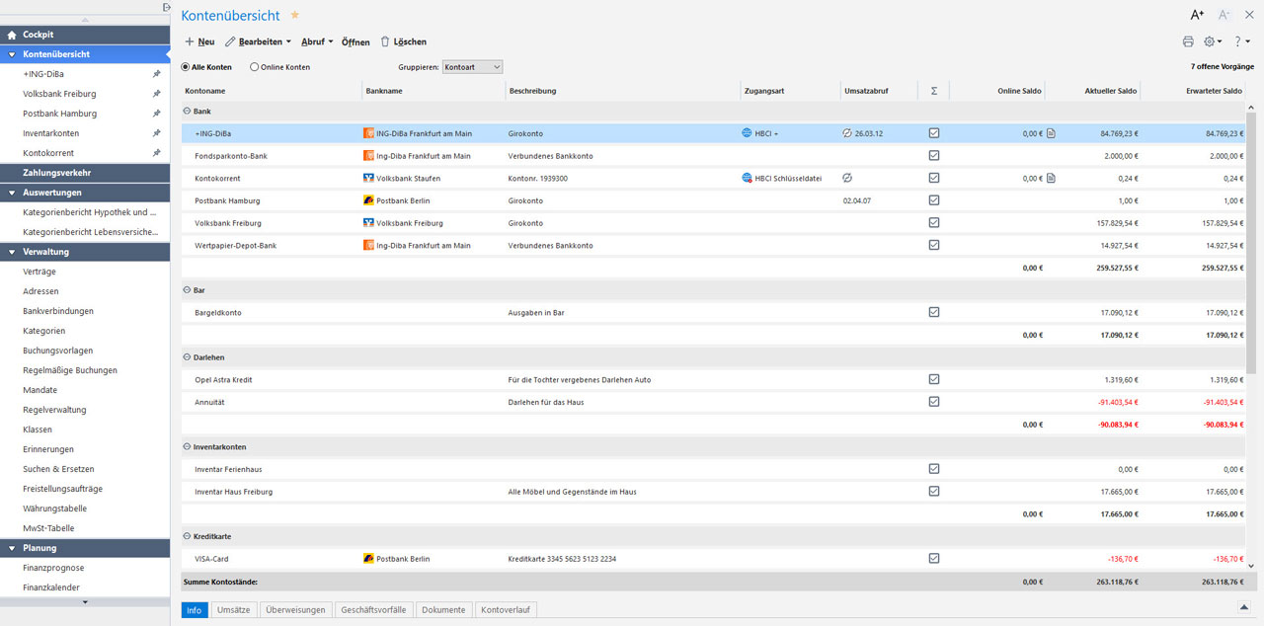Select Finanzprognose in the Planung section

[53, 568]
